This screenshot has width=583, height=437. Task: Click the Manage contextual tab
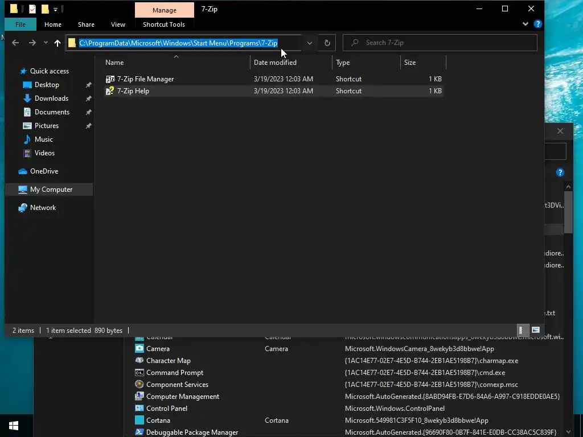(165, 10)
